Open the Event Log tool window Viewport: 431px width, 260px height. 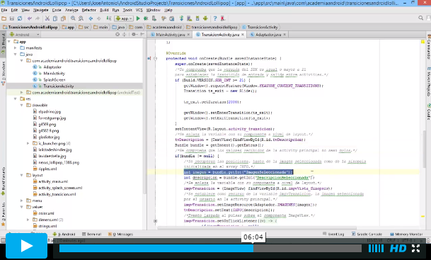click(x=334, y=234)
